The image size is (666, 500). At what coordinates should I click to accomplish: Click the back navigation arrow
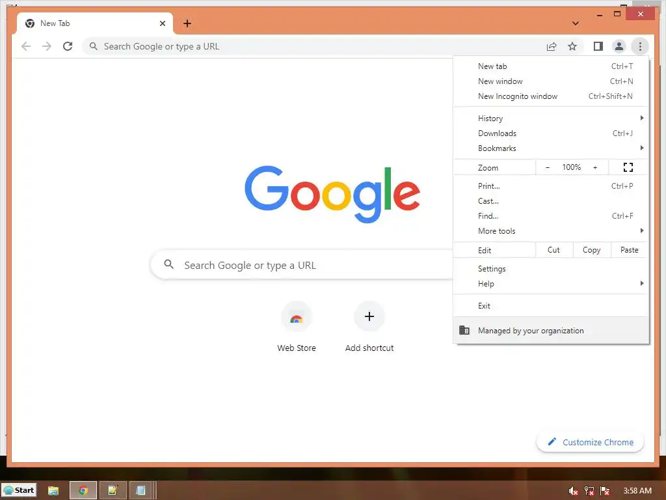point(26,46)
